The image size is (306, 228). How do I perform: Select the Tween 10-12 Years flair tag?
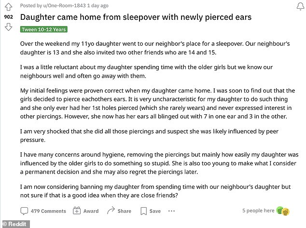(x=44, y=29)
